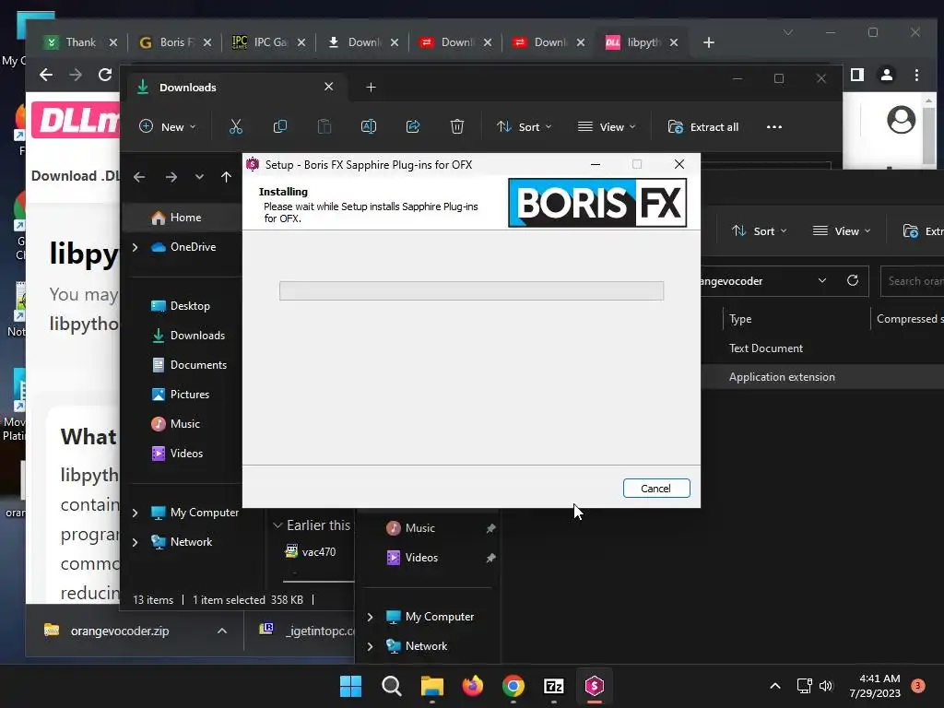The image size is (944, 708).
Task: Expand My Computer in Downloads sidebar
Action: 135,513
